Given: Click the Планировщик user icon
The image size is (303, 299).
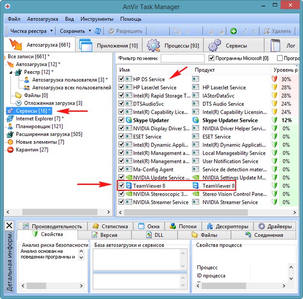Looking at the screenshot, I should [x=10, y=127].
